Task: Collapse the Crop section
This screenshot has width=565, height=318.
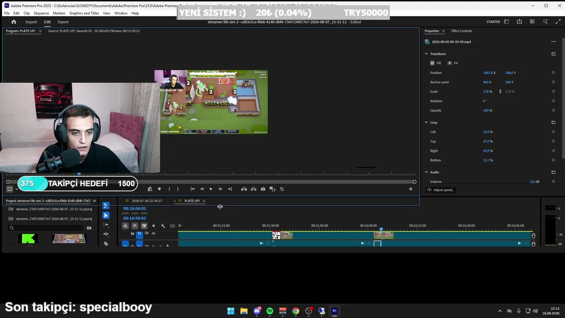Action: [426, 122]
